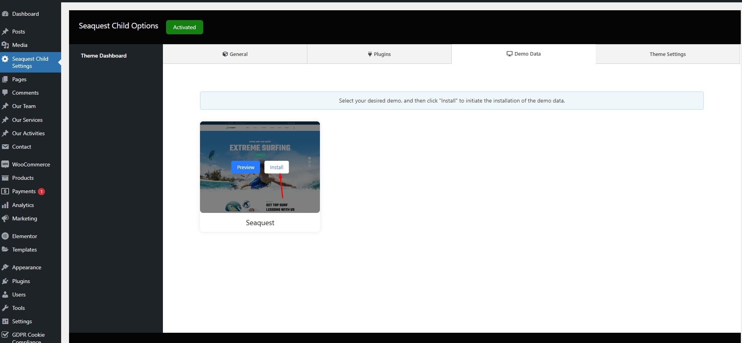
Task: Open Our Team menu item
Action: (30, 106)
